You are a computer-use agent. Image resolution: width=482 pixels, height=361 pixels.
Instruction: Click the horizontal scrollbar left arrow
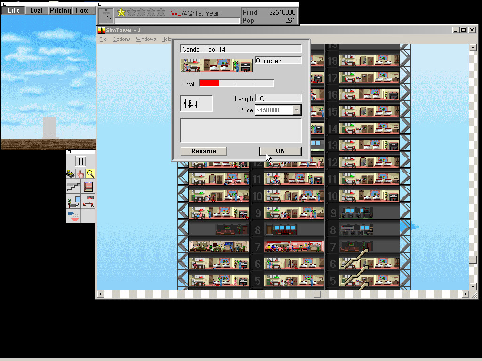coord(101,294)
